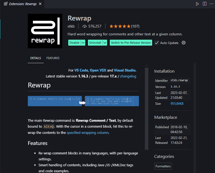The image size is (215, 173).
Task: Click the Installation section heading
Action: [x=164, y=71]
